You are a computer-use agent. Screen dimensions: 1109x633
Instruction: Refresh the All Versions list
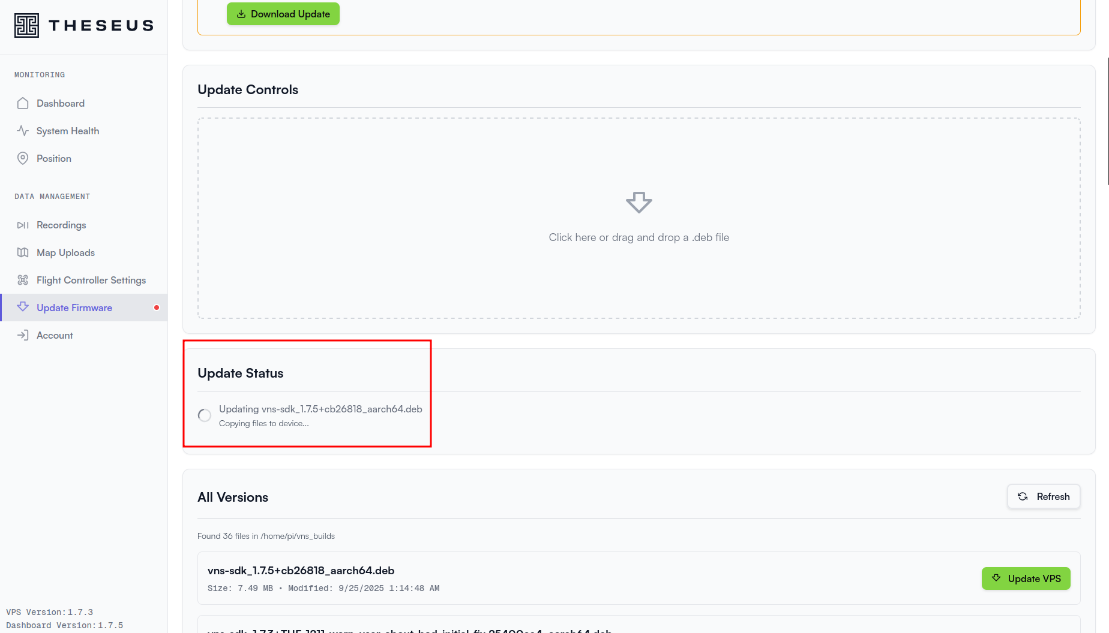click(x=1043, y=497)
